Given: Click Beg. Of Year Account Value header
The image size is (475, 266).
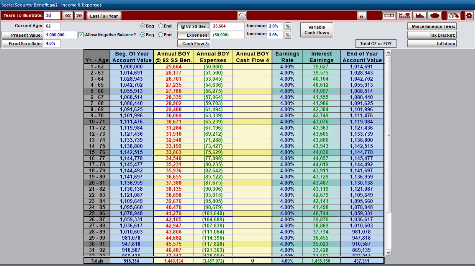Looking at the screenshot, I should tap(132, 57).
